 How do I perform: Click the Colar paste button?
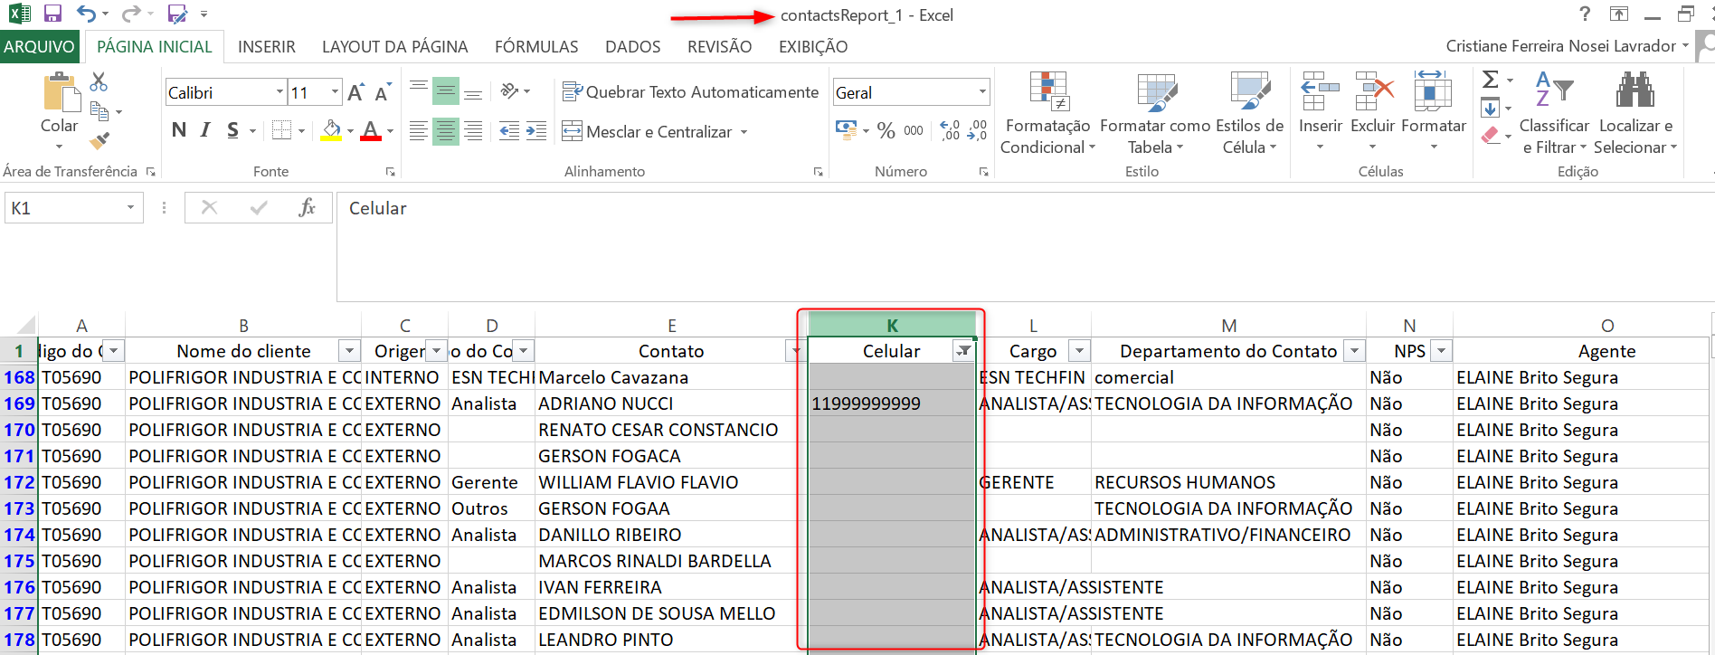pyautogui.click(x=59, y=102)
